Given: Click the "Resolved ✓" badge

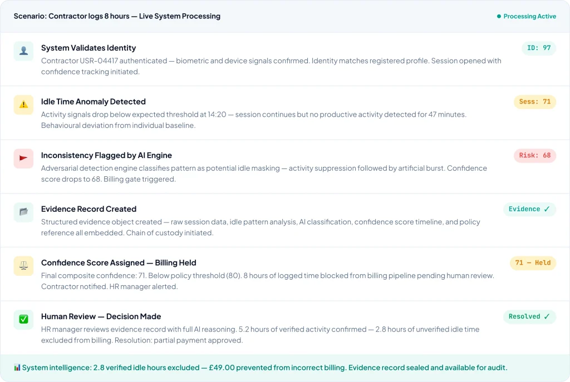Looking at the screenshot, I should pyautogui.click(x=529, y=316).
